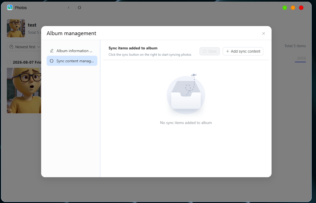Screen dimensions: 316x203
Task: Click Add sync content button
Action: 243,51
